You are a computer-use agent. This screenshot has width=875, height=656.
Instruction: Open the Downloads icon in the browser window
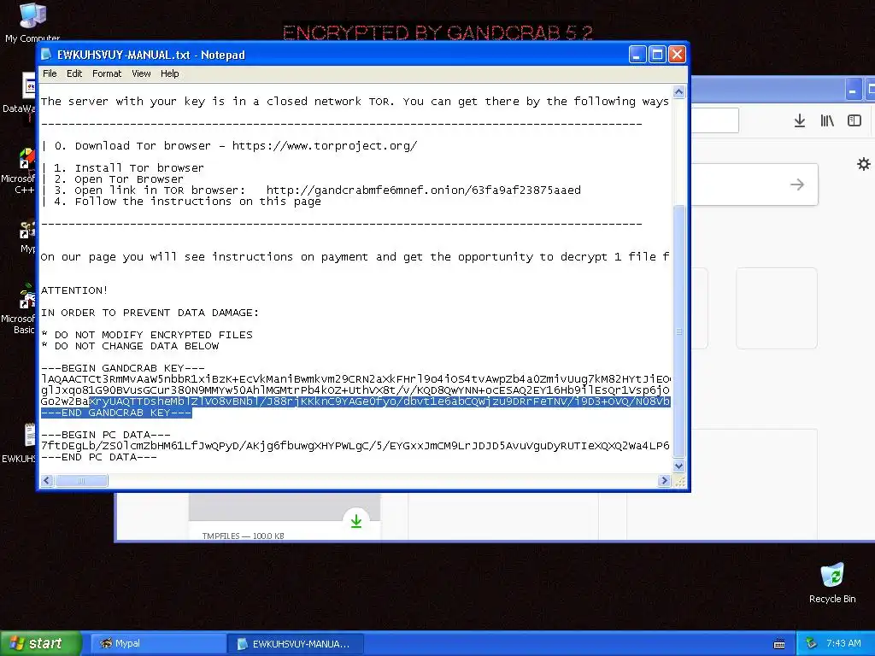pyautogui.click(x=800, y=120)
